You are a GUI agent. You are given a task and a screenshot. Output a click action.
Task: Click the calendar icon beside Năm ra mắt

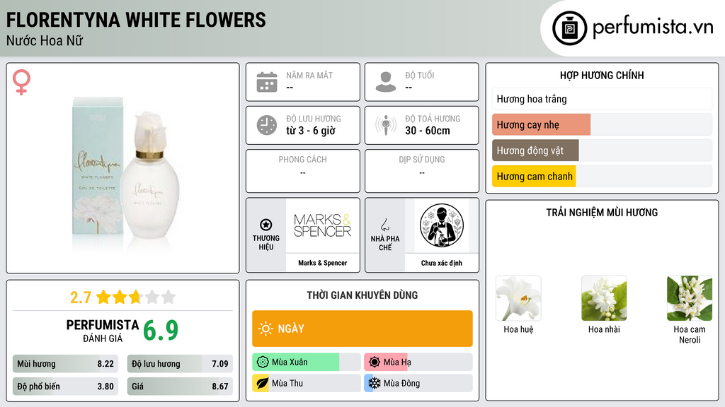pos(267,82)
